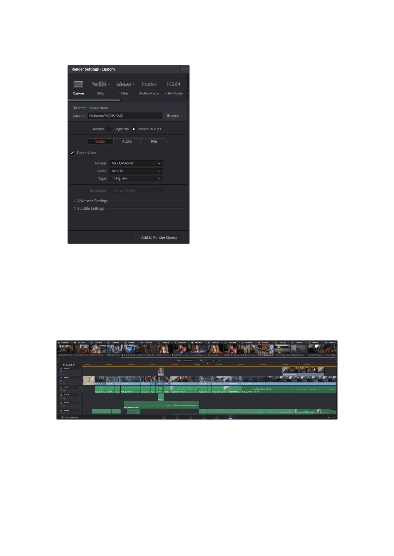Switch to the File settings tab
Screen dimensions: 394x556
click(x=154, y=141)
